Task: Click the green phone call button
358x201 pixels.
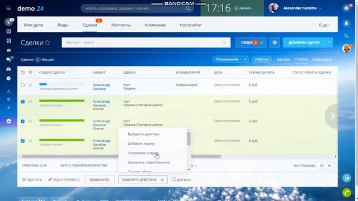Action: (x=347, y=193)
